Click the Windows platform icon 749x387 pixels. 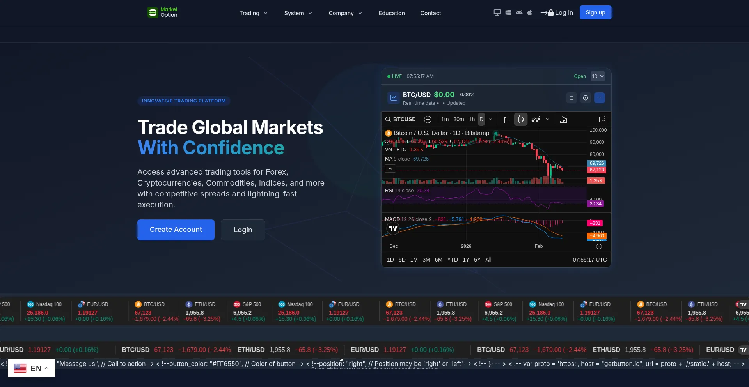tap(508, 12)
